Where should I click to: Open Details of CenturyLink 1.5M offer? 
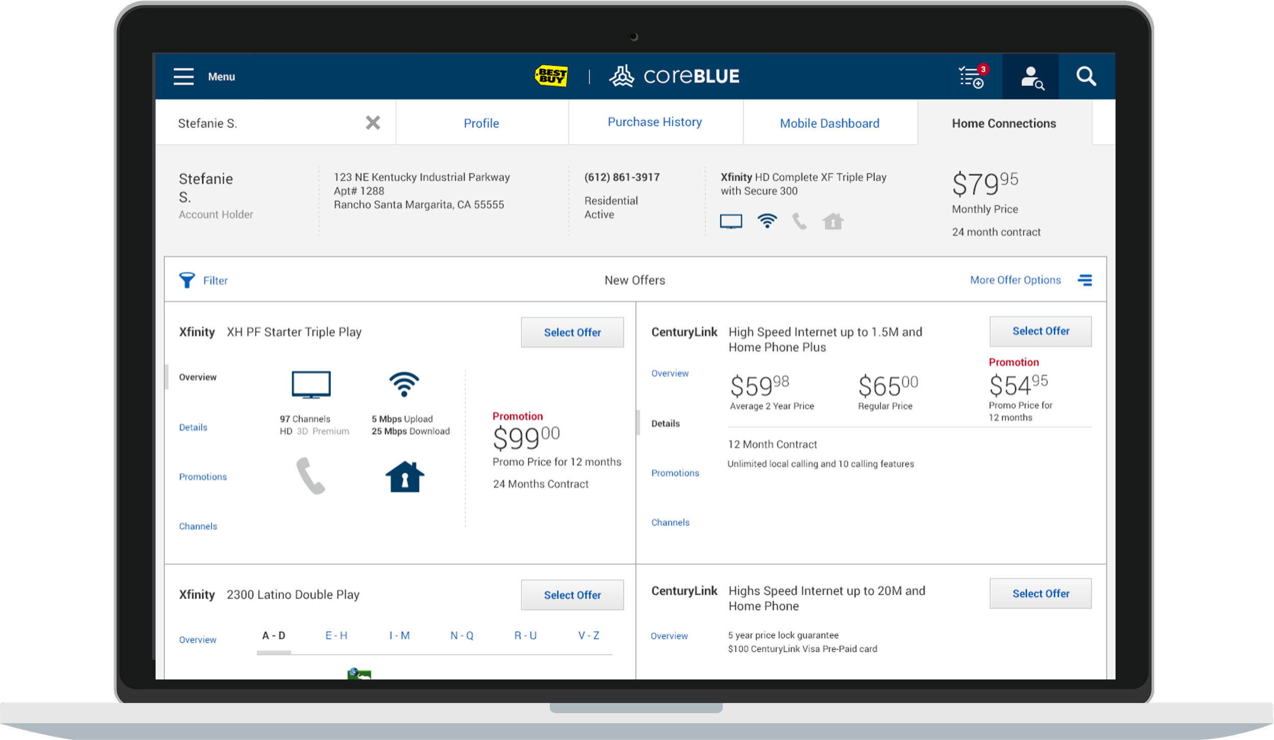tap(666, 424)
